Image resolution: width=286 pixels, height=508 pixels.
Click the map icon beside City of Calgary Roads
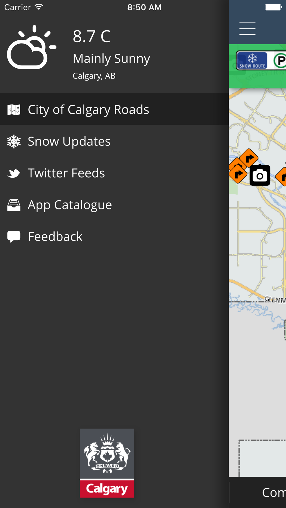pyautogui.click(x=14, y=109)
